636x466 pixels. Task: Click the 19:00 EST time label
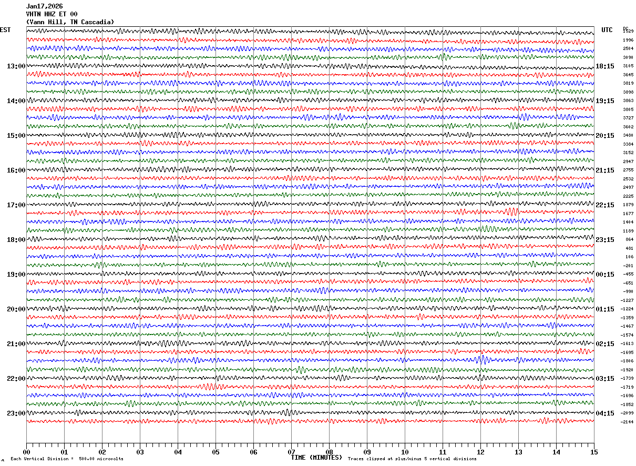(16, 275)
